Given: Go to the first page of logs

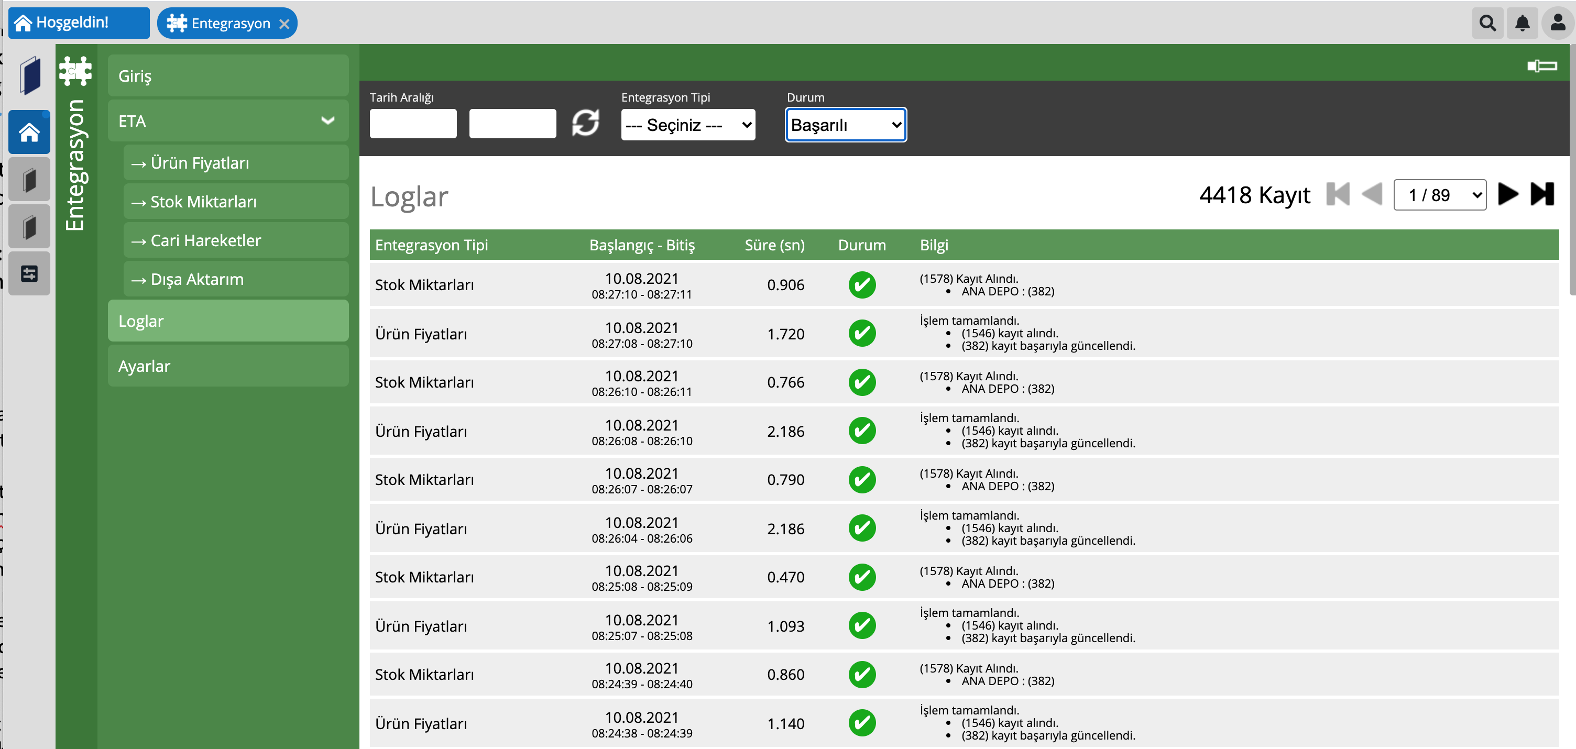Looking at the screenshot, I should tap(1338, 194).
